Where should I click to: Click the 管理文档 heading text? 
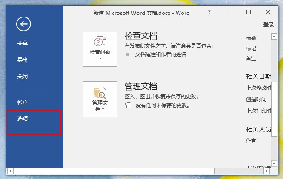(x=141, y=86)
